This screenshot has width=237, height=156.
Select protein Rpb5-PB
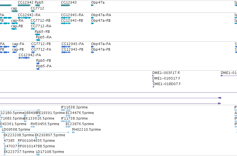click(38, 63)
